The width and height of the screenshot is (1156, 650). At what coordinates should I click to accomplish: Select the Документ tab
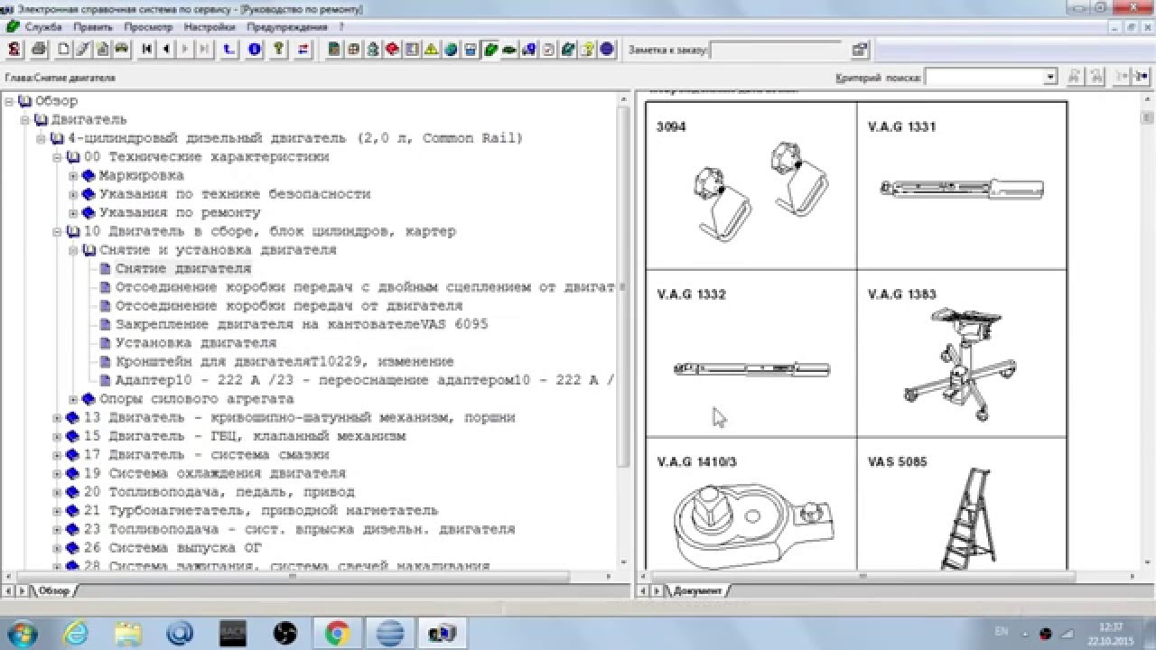(x=697, y=591)
